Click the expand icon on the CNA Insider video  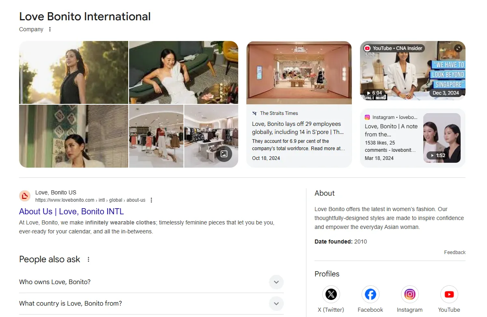458,48
